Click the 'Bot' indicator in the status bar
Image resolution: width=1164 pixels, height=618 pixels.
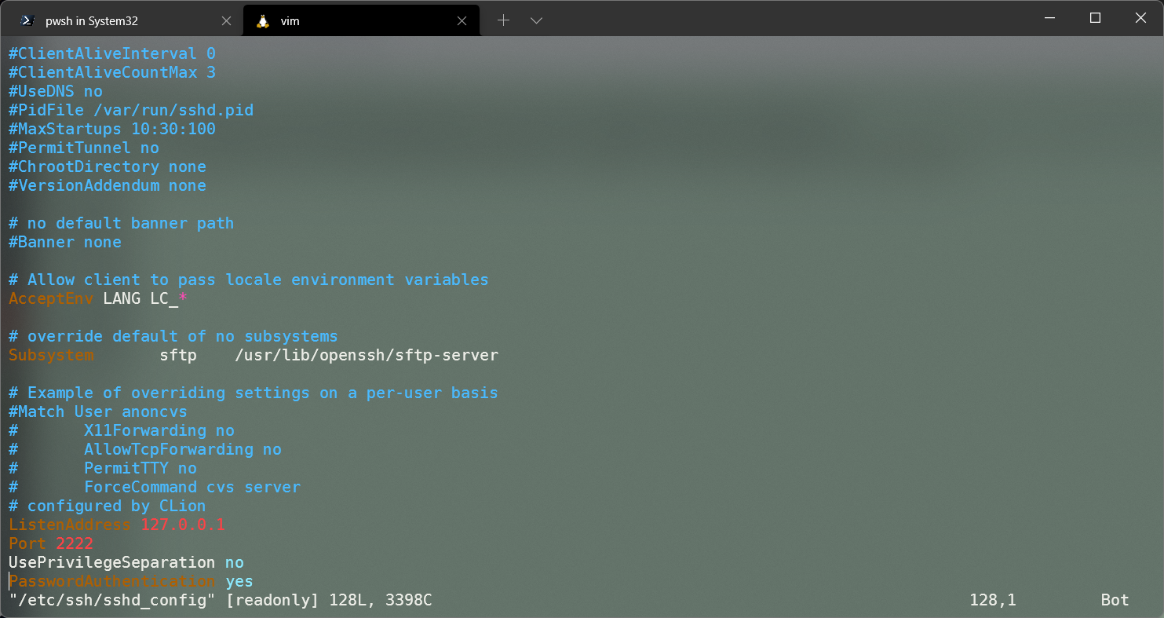pyautogui.click(x=1114, y=599)
